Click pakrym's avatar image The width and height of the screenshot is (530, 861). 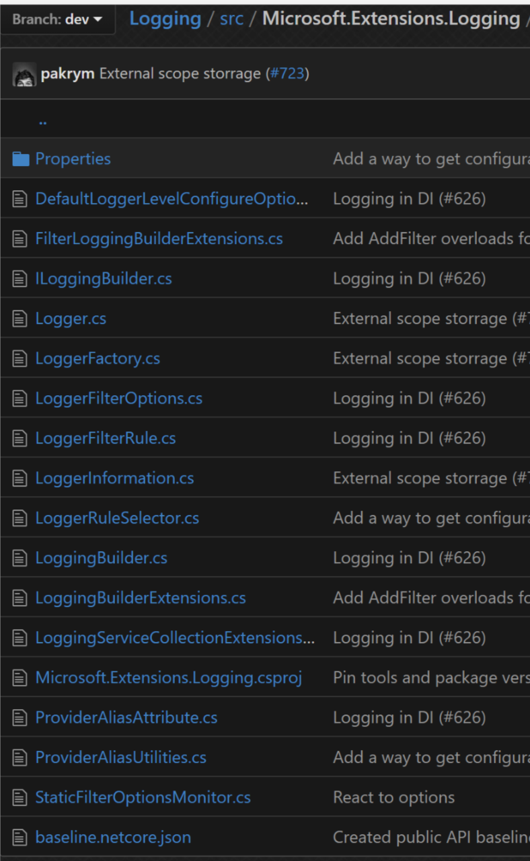(x=24, y=74)
